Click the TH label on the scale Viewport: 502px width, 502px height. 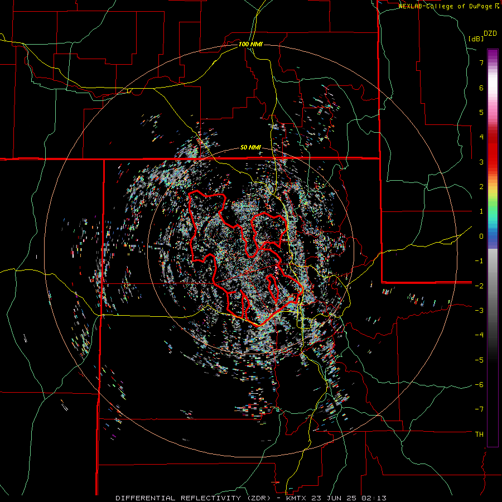coord(479,434)
